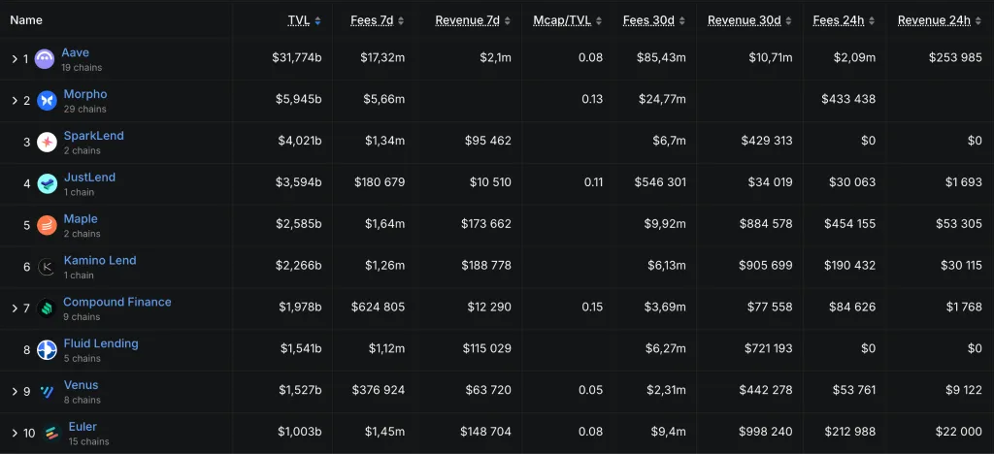This screenshot has height=454, width=994.
Task: Open the Euler protocol link
Action: coord(82,427)
